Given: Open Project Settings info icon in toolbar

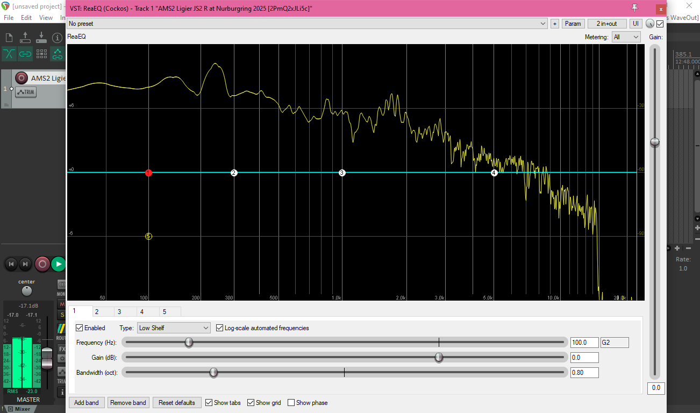Looking at the screenshot, I should point(58,38).
